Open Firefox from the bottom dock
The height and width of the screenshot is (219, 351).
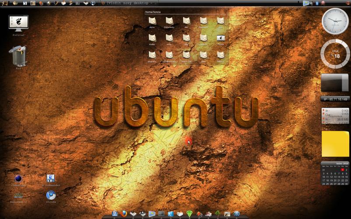pyautogui.click(x=124, y=214)
